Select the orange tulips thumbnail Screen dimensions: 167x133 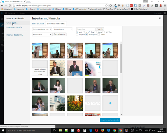(75, 103)
